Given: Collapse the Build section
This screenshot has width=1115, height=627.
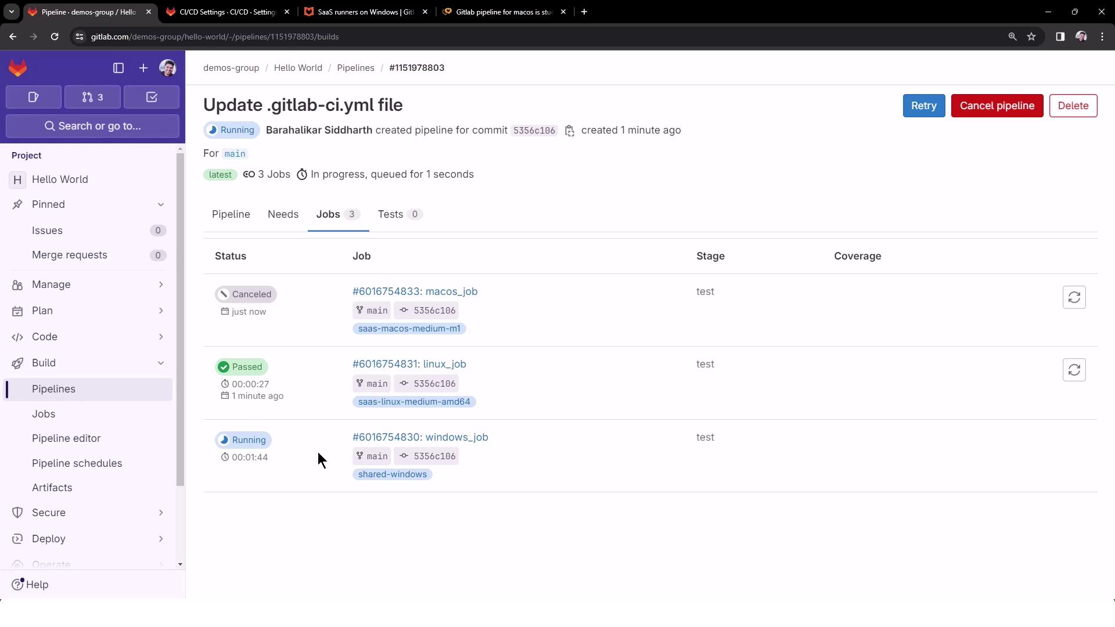Looking at the screenshot, I should (161, 363).
